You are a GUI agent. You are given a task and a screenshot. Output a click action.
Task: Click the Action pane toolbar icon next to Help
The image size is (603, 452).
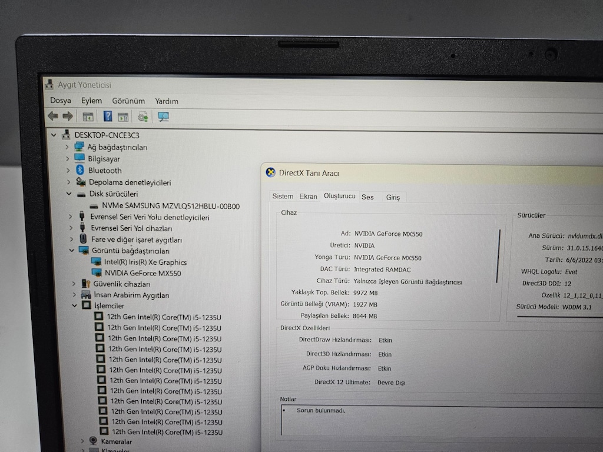(x=123, y=117)
